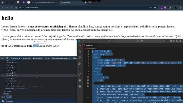Image resolution: width=183 pixels, height=103 pixels.
Task: Open Source Control view in VS Code
Action: [x=80, y=57]
